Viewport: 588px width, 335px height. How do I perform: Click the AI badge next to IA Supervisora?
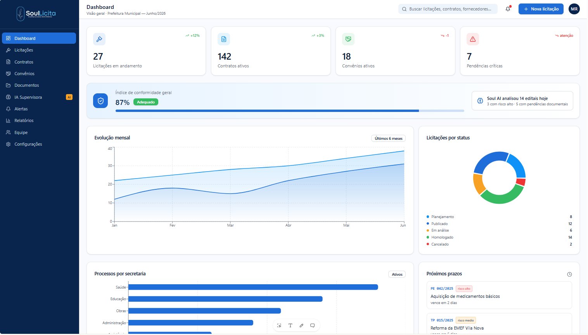(69, 97)
